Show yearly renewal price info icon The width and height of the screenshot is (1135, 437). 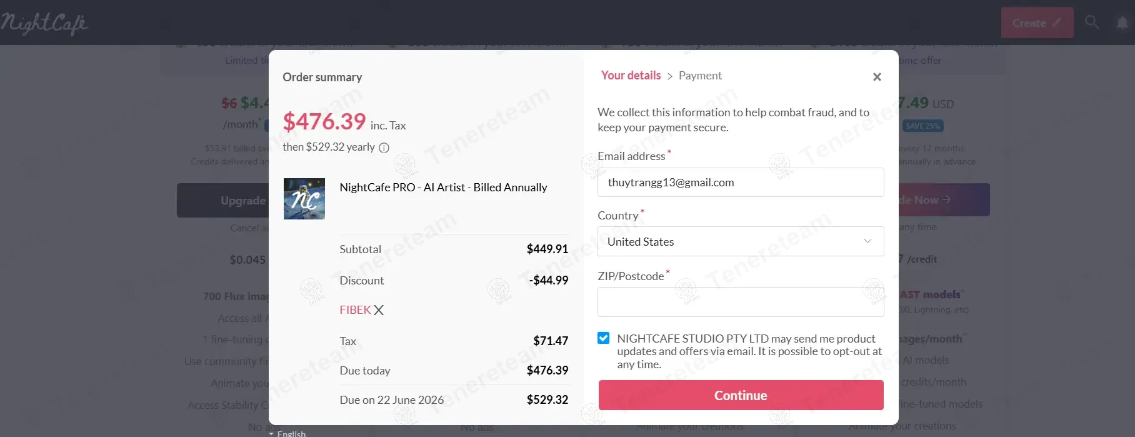pos(384,148)
